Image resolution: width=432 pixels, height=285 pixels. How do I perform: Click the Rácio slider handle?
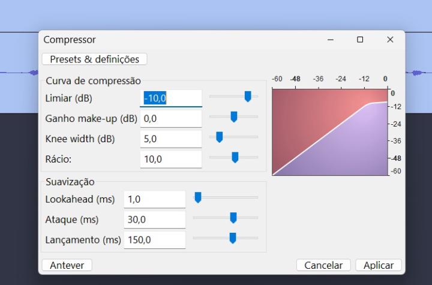click(x=235, y=157)
